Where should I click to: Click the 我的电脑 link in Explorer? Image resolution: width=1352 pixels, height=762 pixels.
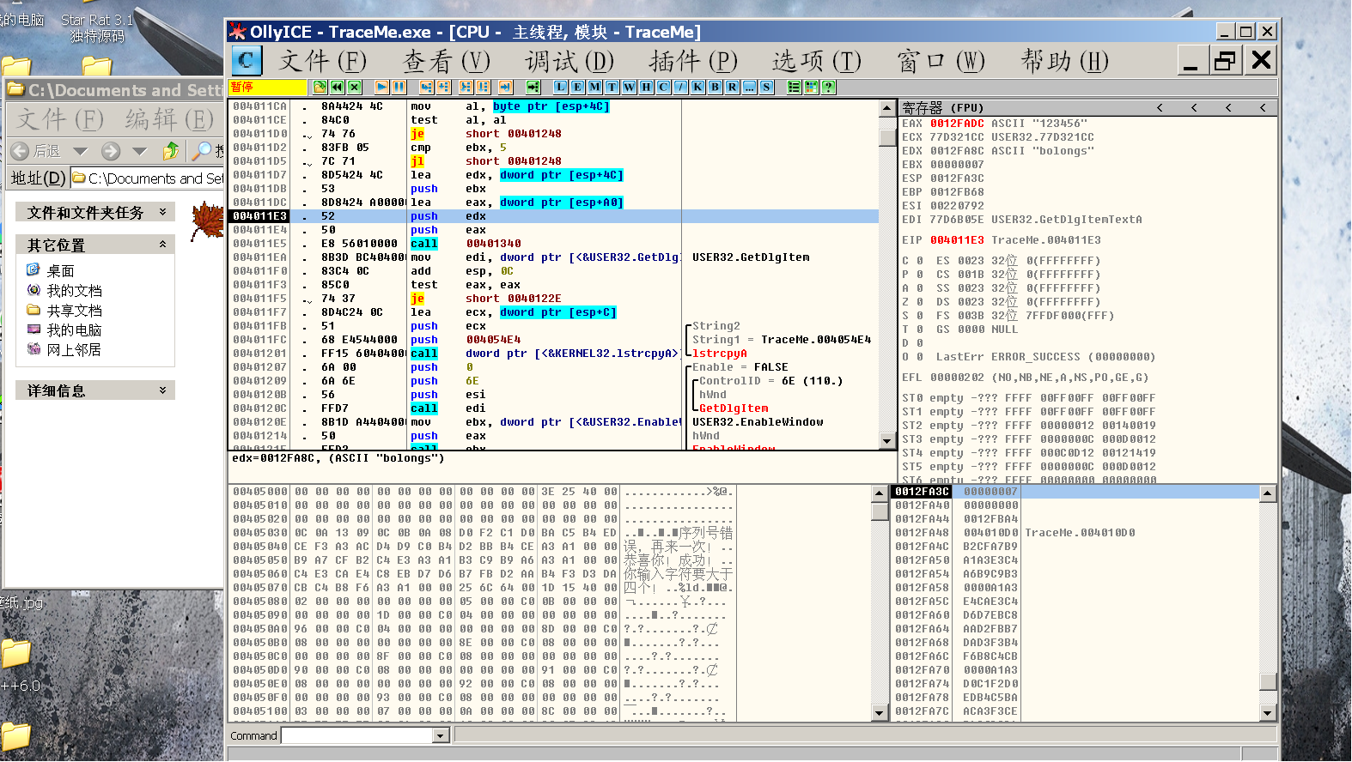point(74,330)
